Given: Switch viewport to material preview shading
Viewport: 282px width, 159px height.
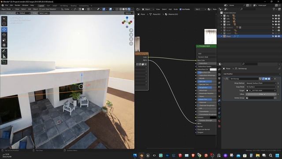Looking at the screenshot, I should [x=126, y=9].
